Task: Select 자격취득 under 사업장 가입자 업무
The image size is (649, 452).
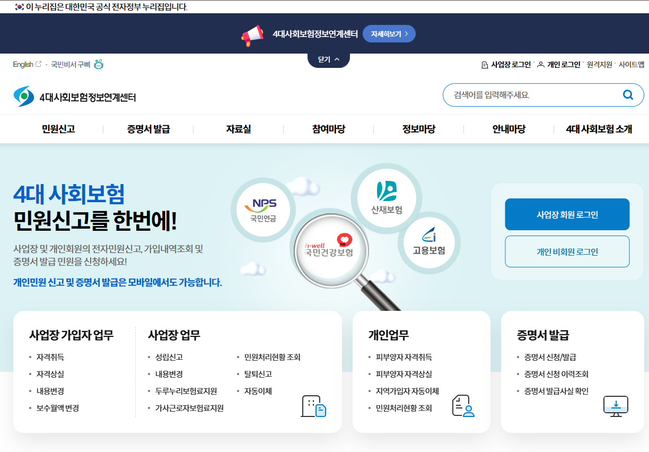Action: (50, 357)
